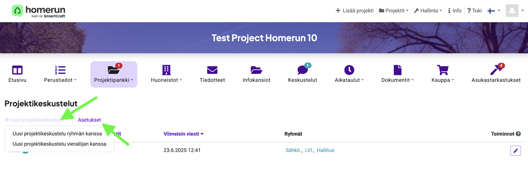Click the Lisää projekti button
Screen dimensions: 528x169
tap(355, 11)
